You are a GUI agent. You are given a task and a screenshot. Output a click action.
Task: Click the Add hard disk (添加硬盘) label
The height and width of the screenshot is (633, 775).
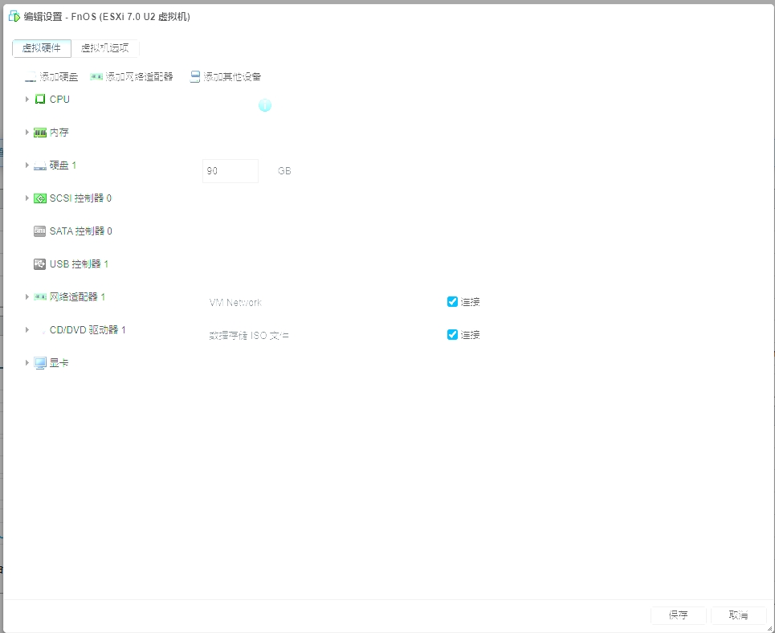pos(59,76)
